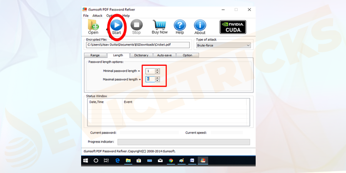Switch to the Dictionary tab
The image size is (346, 173).
click(141, 55)
